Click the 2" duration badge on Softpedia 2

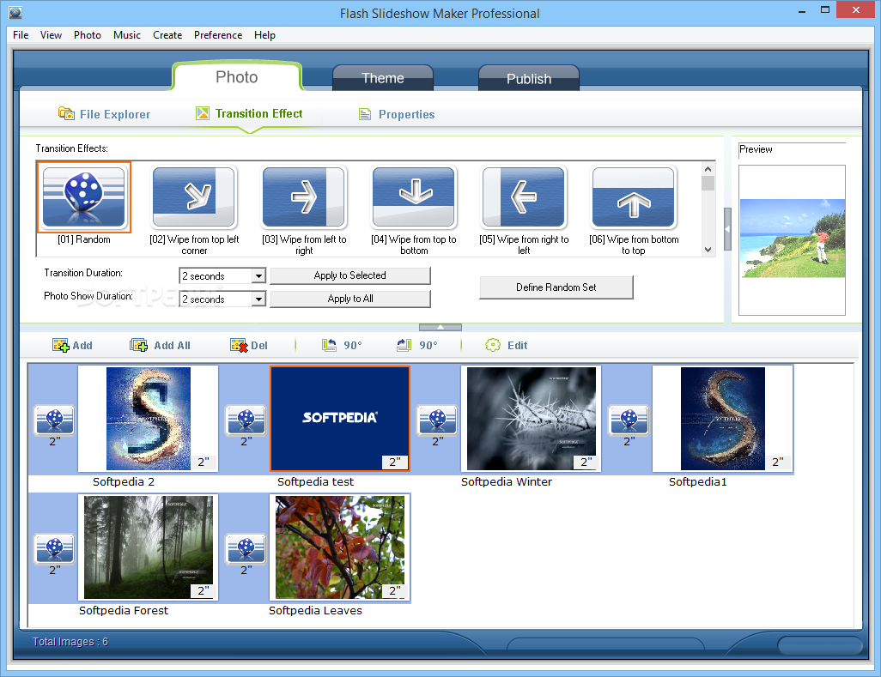tap(204, 462)
